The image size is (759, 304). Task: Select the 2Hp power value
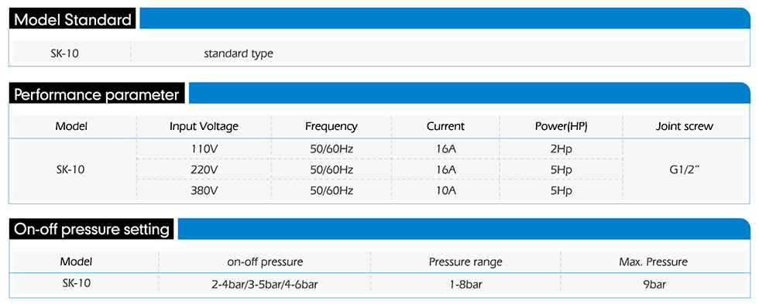(561, 149)
